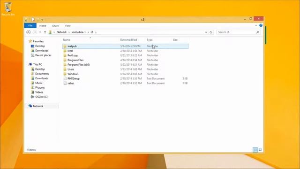Click the search magnifier icon
Viewport: 300px width, 169px height.
pos(257,32)
